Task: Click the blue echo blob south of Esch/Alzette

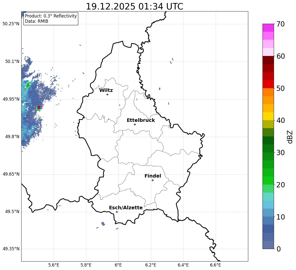Action: pyautogui.click(x=103, y=224)
